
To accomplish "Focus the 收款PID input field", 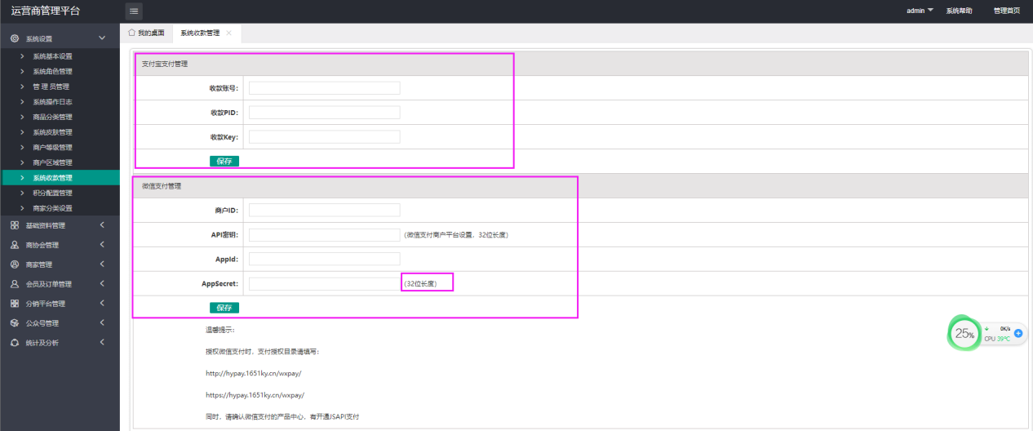I will point(324,113).
